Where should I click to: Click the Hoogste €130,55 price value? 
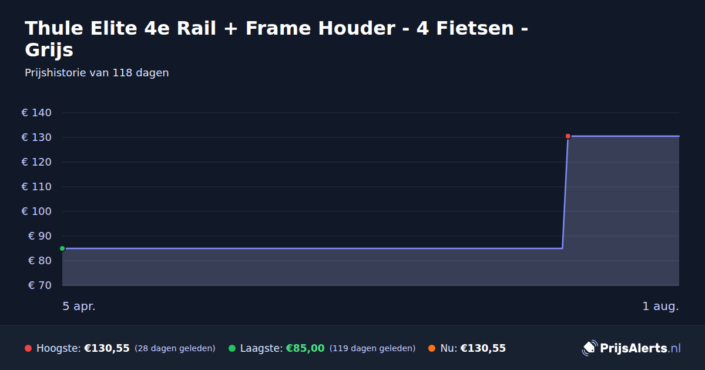107,348
